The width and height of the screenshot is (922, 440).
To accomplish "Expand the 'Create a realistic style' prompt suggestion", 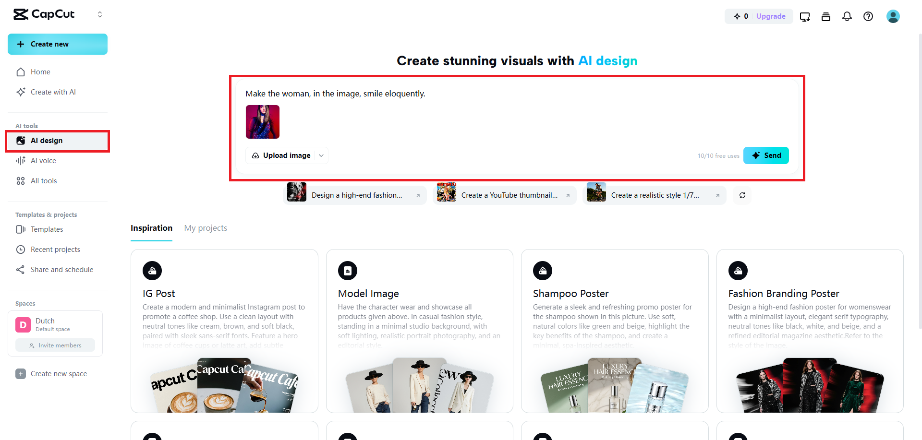I will coord(716,195).
